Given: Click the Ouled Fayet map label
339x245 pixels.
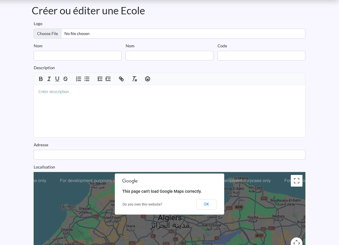Looking at the screenshot, I should pyautogui.click(x=111, y=218).
